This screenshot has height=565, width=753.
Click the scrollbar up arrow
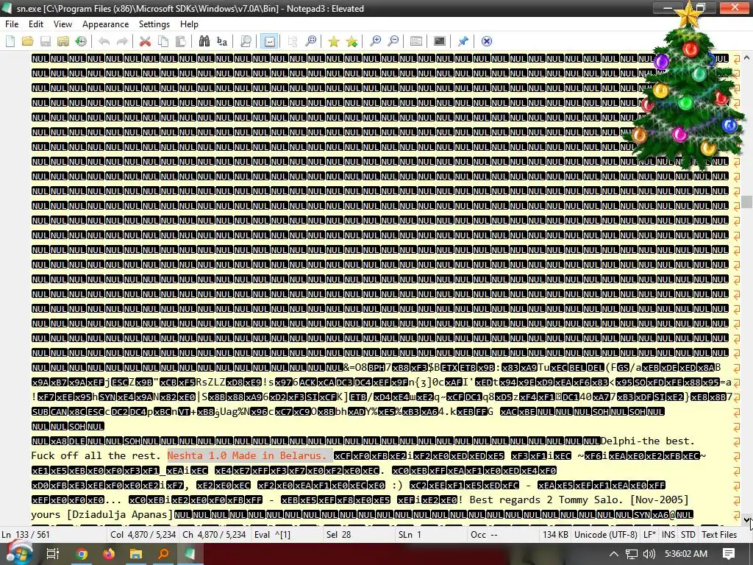pos(747,57)
